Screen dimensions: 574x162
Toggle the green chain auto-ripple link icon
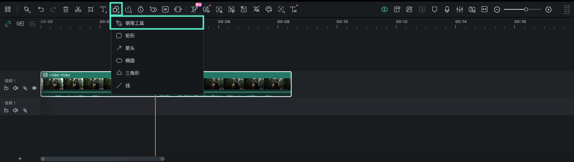(7, 24)
